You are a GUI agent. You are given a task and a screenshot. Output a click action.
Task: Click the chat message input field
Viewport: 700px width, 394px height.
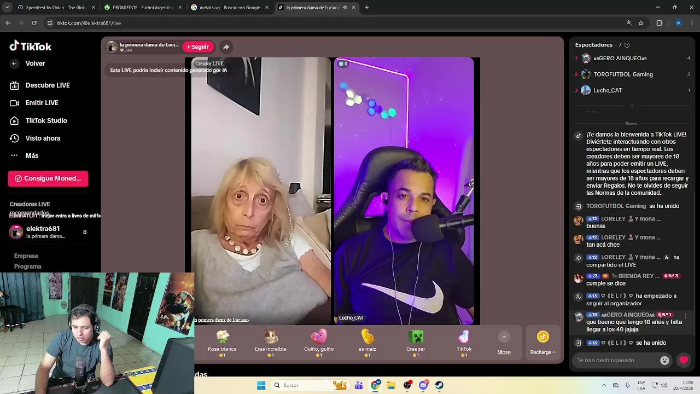tap(615, 360)
